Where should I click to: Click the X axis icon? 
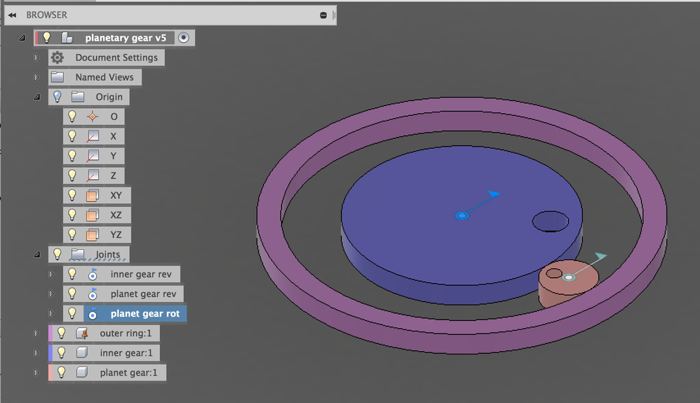(93, 136)
